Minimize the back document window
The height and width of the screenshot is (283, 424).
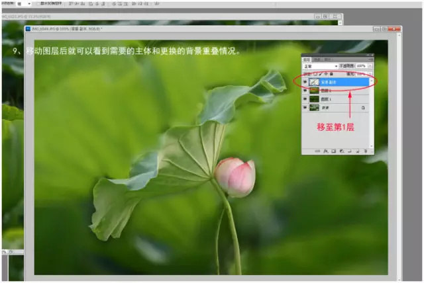pyautogui.click(x=318, y=17)
